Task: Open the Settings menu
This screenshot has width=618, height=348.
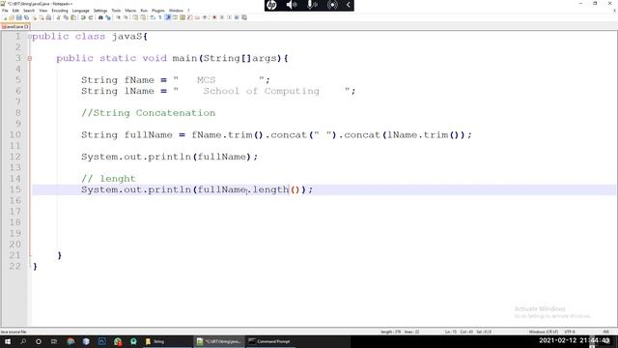Action: click(x=100, y=11)
